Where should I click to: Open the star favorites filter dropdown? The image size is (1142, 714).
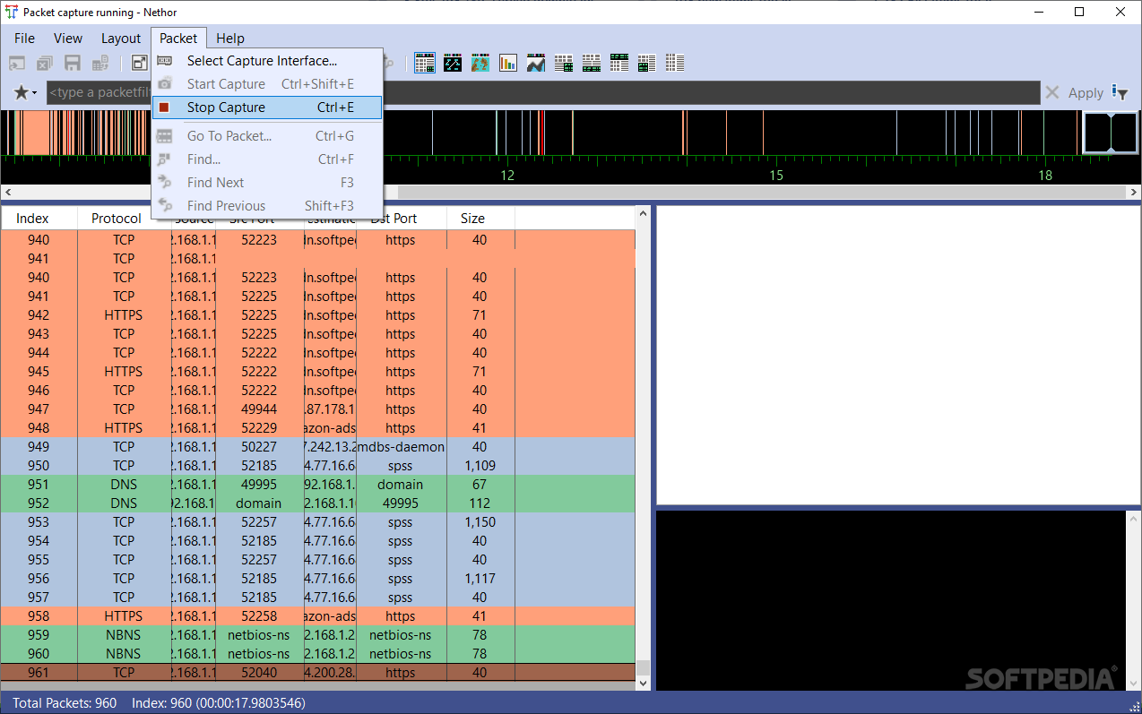[x=25, y=92]
